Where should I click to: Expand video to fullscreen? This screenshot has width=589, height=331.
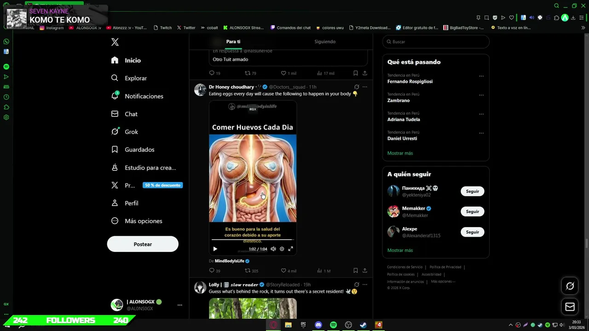coord(290,249)
